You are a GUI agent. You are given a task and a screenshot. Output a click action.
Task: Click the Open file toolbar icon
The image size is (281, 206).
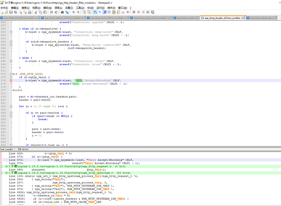tap(6, 12)
